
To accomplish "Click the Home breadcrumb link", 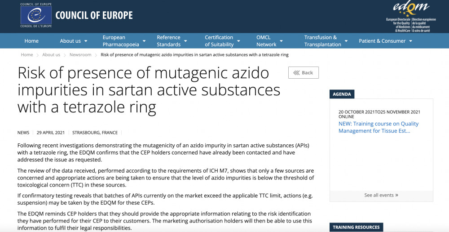I will (27, 55).
